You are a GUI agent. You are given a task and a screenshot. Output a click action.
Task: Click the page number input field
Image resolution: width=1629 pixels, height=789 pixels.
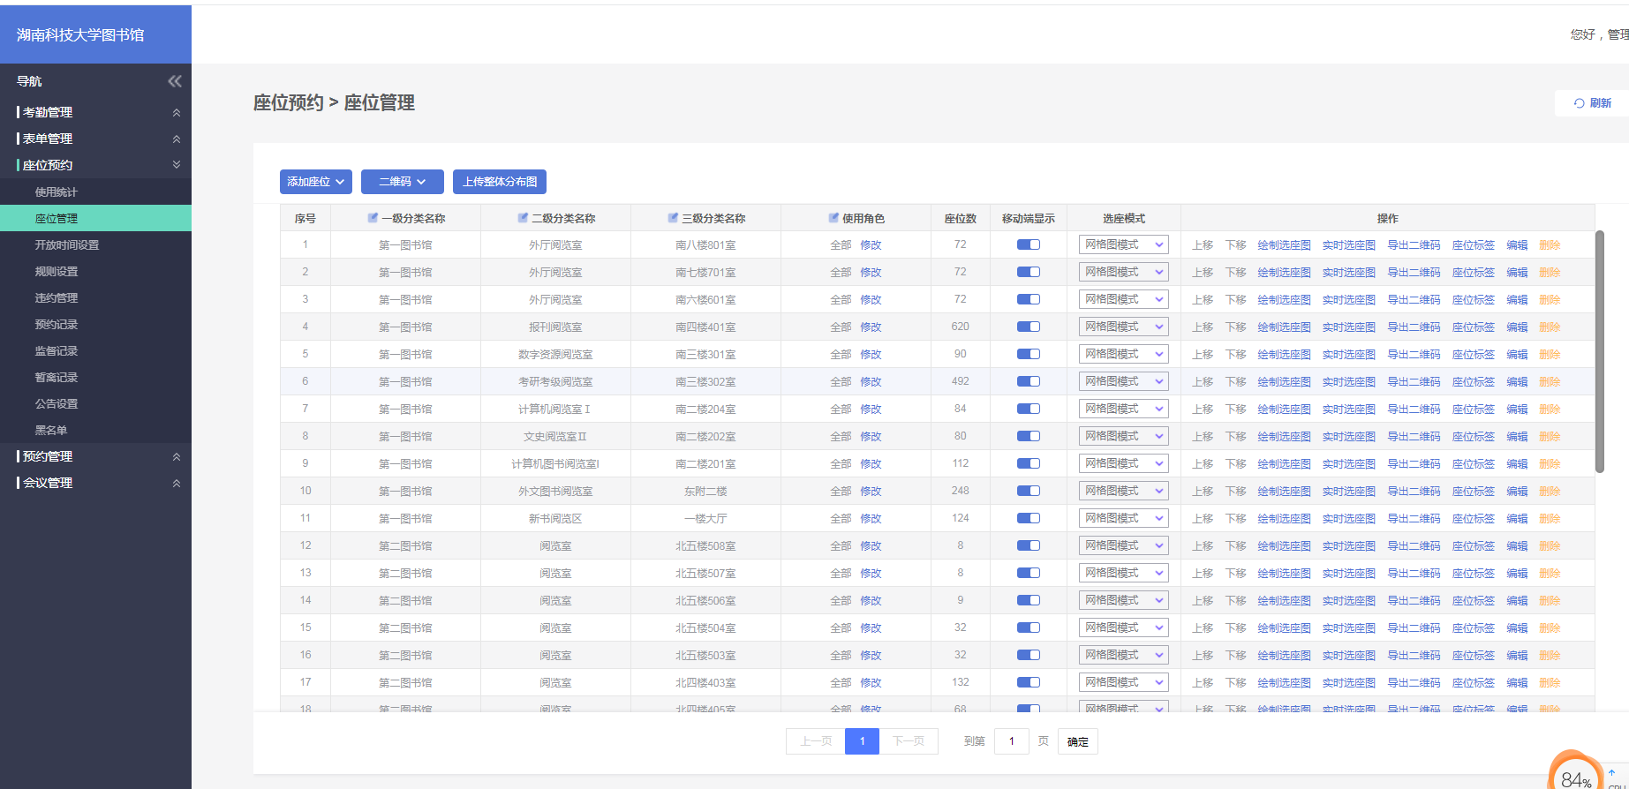(x=1011, y=741)
